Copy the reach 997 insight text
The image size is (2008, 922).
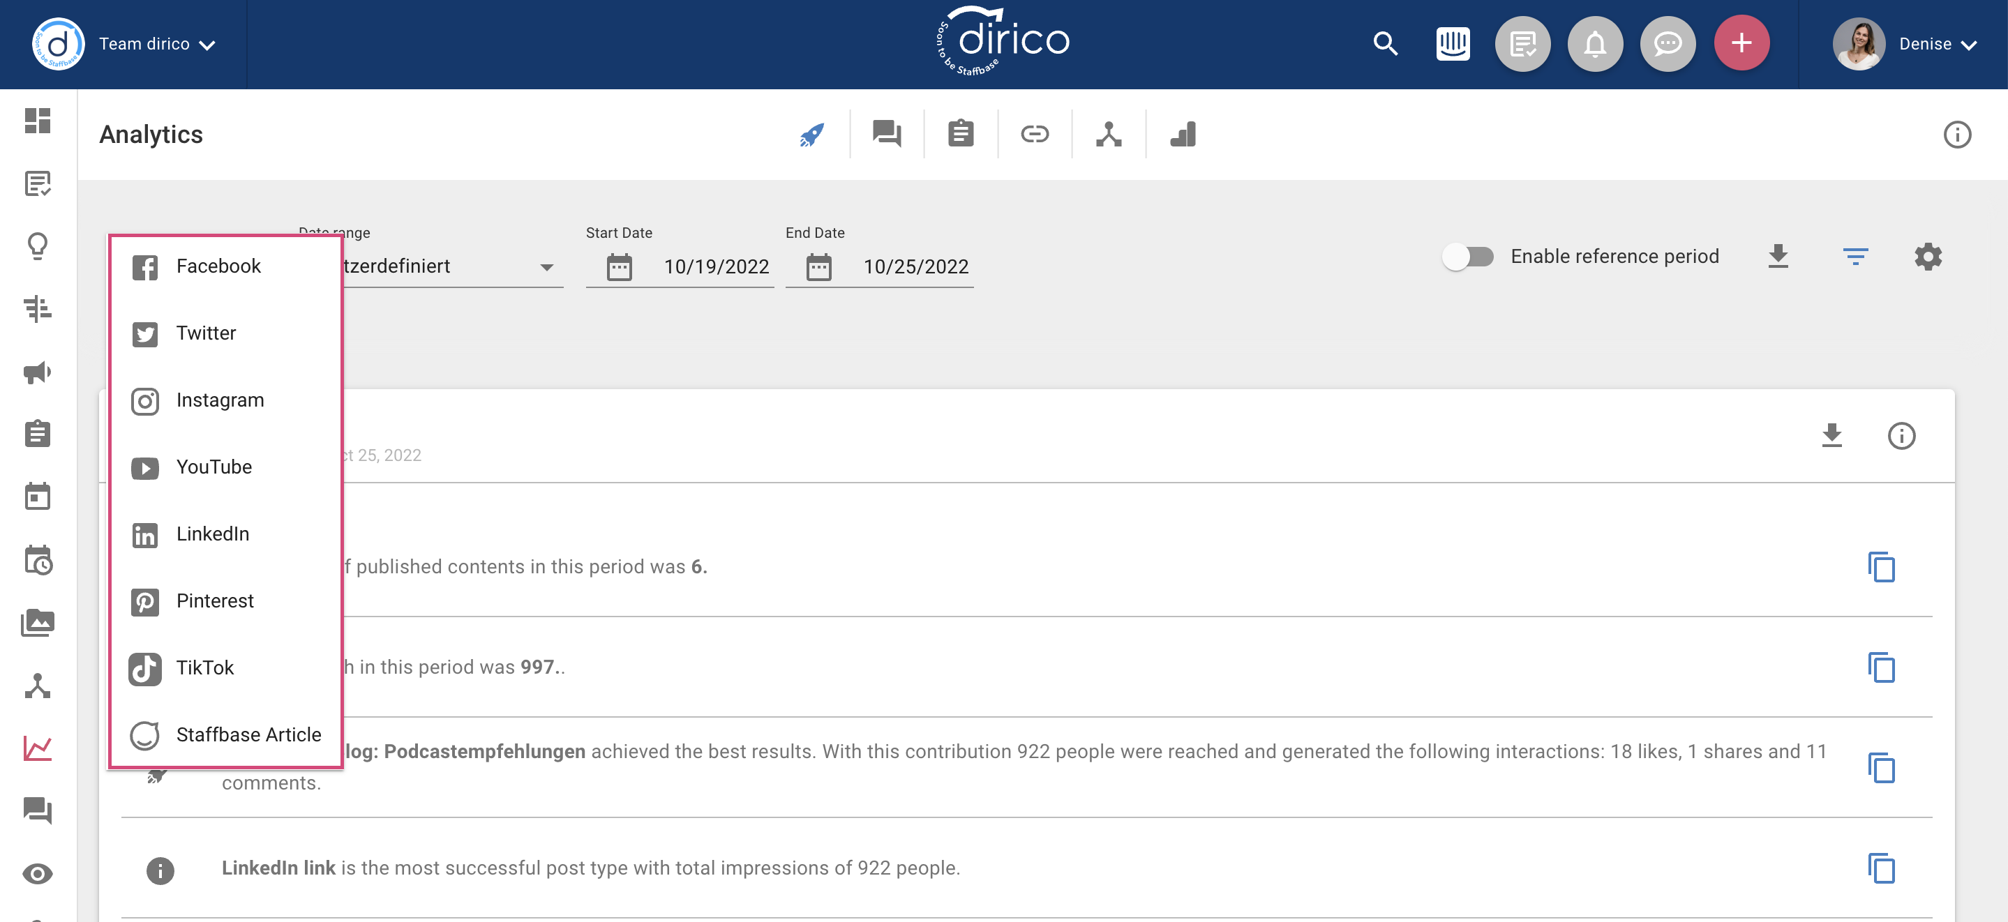(1881, 667)
